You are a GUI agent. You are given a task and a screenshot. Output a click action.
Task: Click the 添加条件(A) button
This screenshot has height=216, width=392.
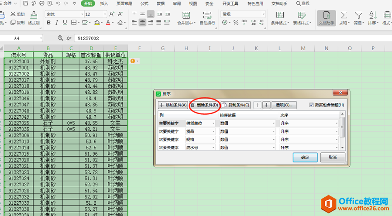173,105
